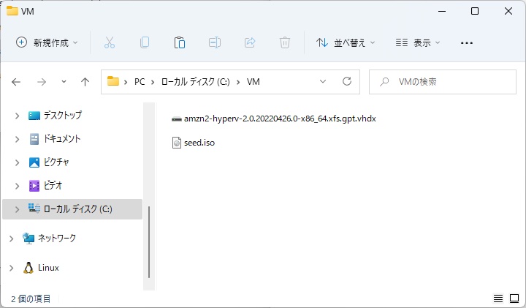Viewport: 526px width, 308px height.
Task: Click the Cut scissors icon
Action: pyautogui.click(x=110, y=43)
